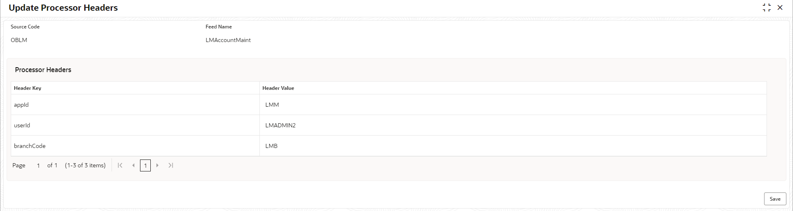Click the LMAccountMaint feed name value
793x211 pixels.
(x=228, y=40)
